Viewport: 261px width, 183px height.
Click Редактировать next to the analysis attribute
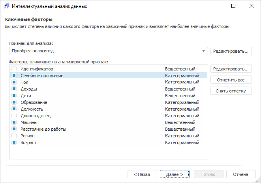(231, 51)
